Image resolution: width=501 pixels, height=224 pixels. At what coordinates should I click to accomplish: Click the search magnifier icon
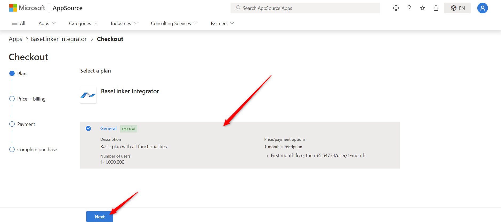coord(237,8)
